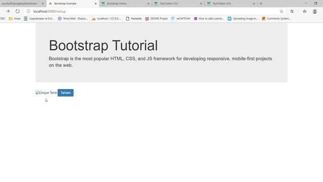Close the Bootstrap Forms tab
The height and width of the screenshot is (182, 323).
(148, 4)
